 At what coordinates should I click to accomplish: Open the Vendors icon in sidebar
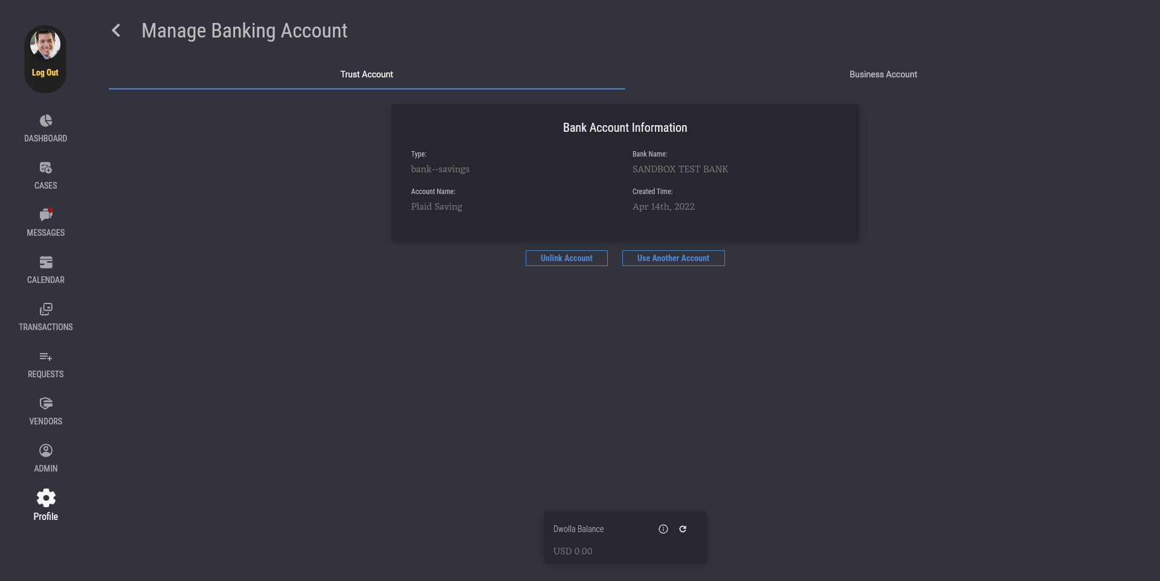click(x=46, y=404)
